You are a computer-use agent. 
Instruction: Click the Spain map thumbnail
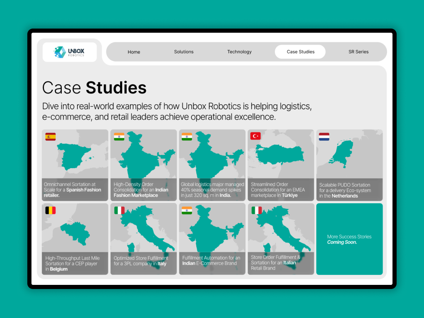point(75,156)
